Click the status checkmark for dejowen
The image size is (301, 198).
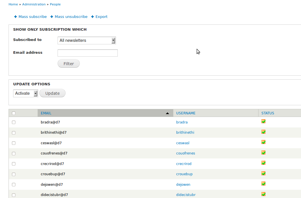point(263,184)
